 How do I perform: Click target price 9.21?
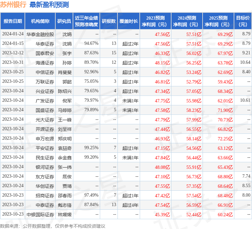[x=246, y=53]
